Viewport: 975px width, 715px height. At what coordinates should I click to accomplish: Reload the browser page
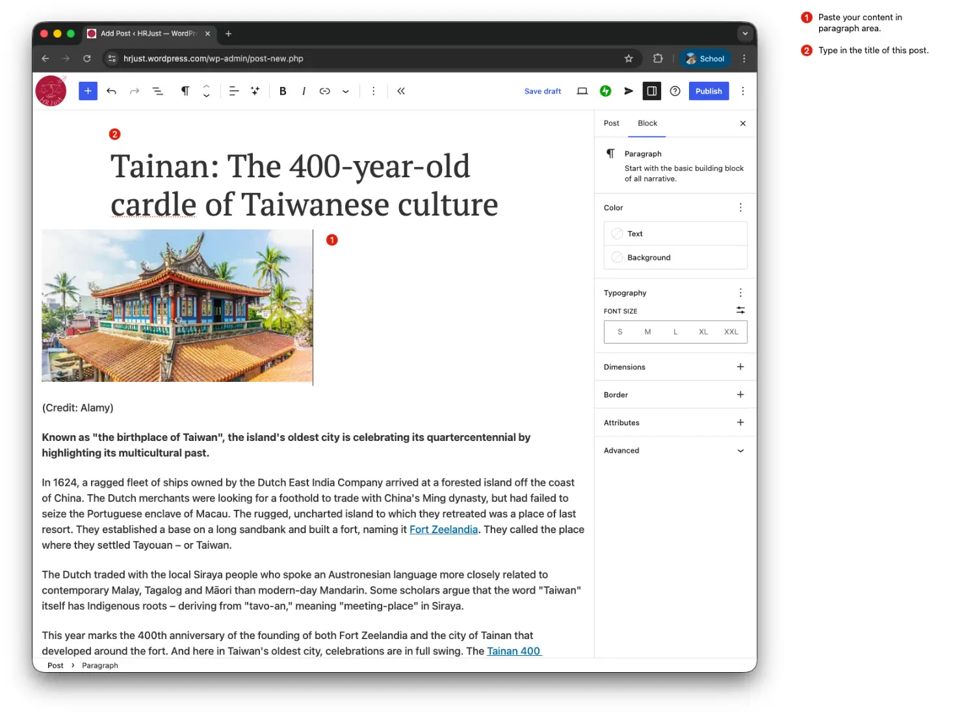click(87, 58)
